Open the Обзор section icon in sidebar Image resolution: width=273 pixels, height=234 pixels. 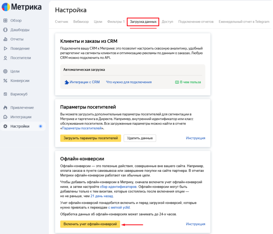click(5, 21)
